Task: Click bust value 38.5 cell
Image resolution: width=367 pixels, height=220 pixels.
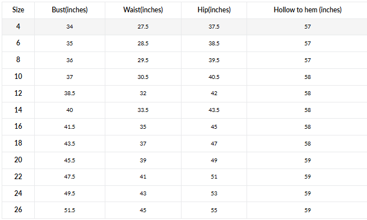Action: (69, 93)
